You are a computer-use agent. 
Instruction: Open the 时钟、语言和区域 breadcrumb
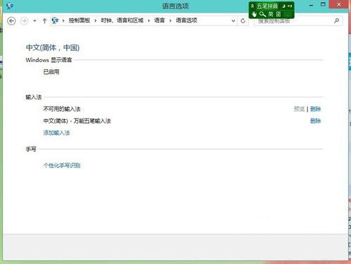pos(122,20)
